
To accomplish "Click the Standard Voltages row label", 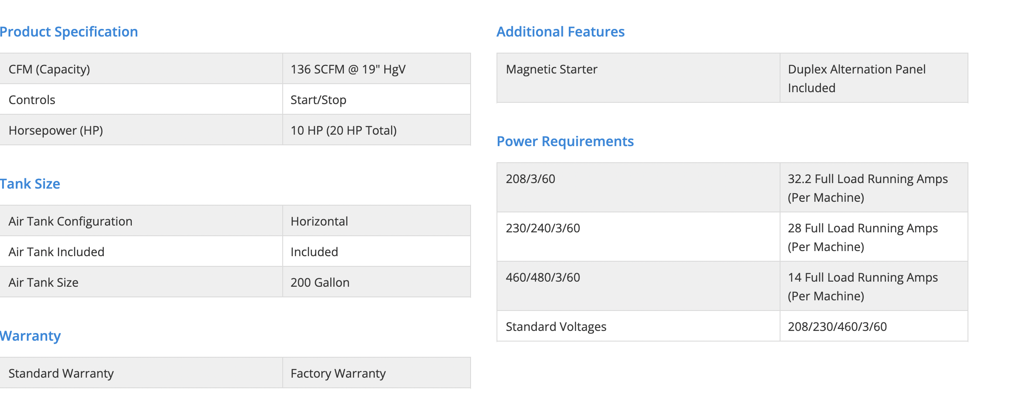I will (x=556, y=327).
